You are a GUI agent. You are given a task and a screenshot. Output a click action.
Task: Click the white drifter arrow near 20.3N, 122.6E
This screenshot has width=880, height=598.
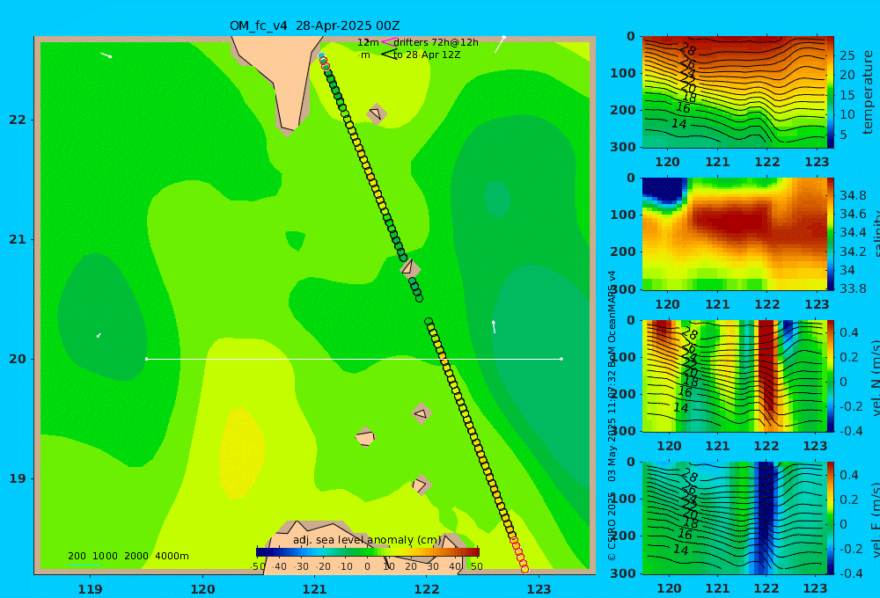click(x=494, y=327)
